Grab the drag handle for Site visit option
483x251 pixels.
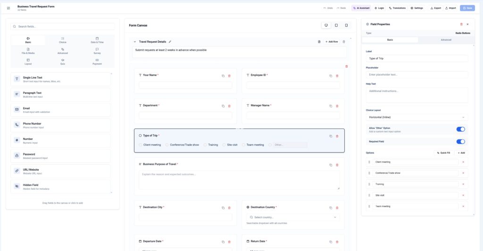pos(369,195)
